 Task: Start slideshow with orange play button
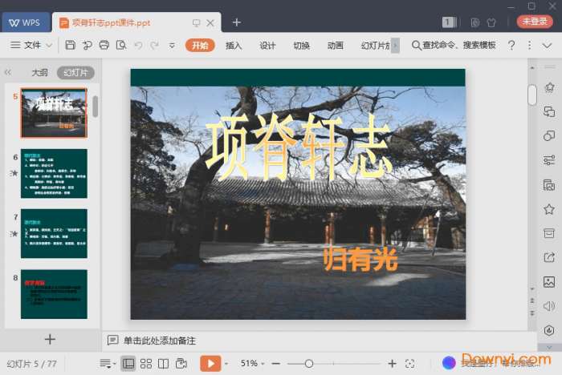click(210, 364)
